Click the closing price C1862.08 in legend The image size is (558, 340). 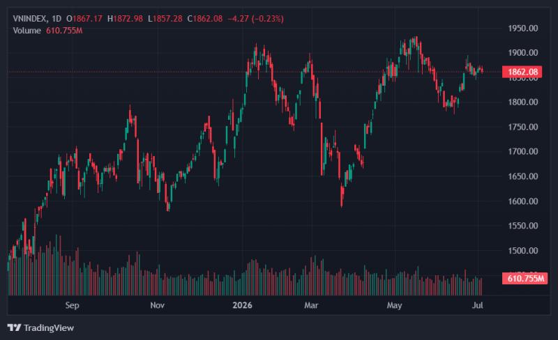[205, 19]
